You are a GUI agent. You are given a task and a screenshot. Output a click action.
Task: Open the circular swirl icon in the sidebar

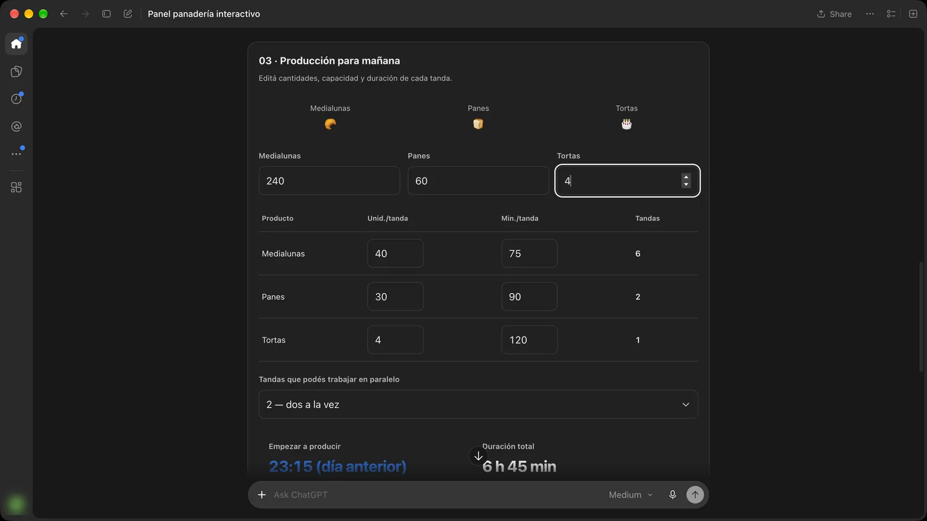coord(16,127)
